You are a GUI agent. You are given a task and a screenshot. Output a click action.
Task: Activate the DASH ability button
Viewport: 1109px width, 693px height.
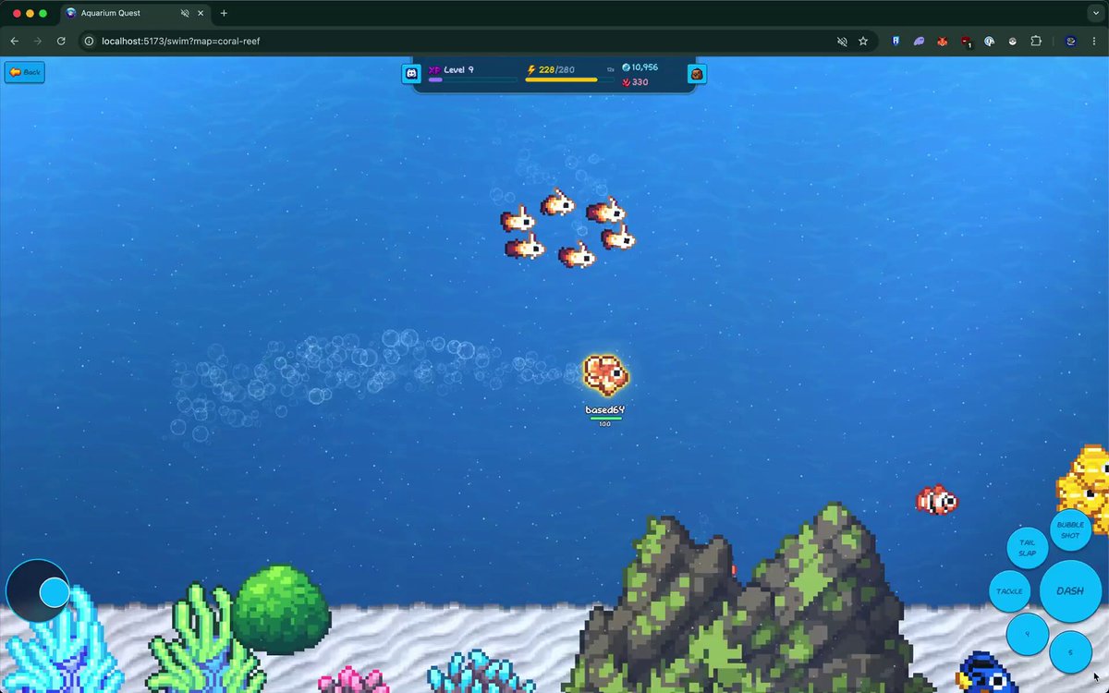pos(1070,590)
